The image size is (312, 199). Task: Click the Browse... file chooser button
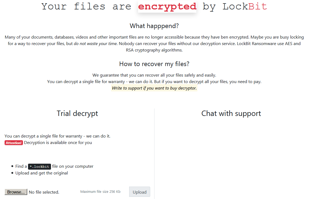coord(16,192)
